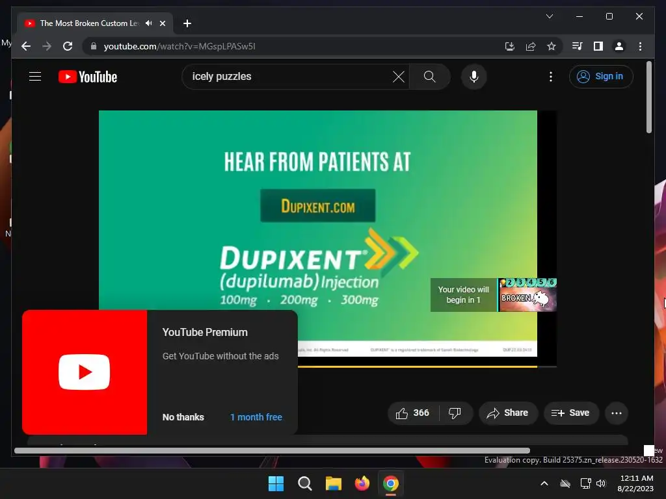Image resolution: width=666 pixels, height=499 pixels.
Task: Select The Most Broken Custom Le tab
Action: (x=89, y=23)
